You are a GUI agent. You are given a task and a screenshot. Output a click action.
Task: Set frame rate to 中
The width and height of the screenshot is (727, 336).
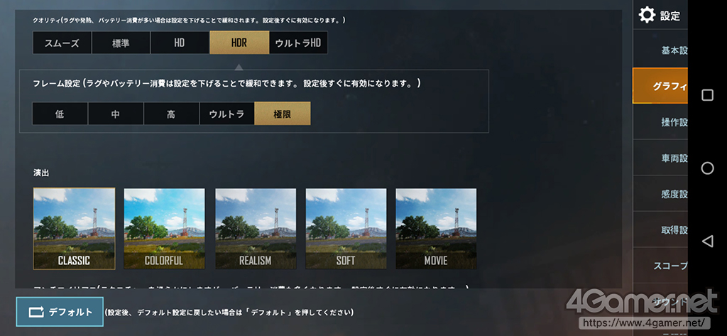tap(116, 114)
